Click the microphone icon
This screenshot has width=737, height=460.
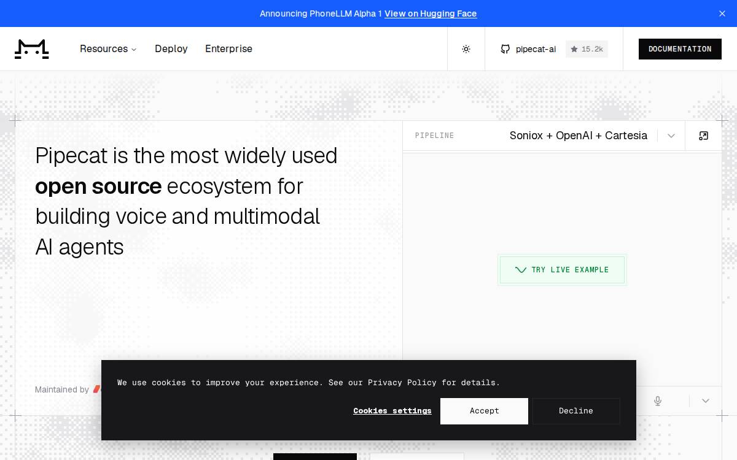click(658, 401)
